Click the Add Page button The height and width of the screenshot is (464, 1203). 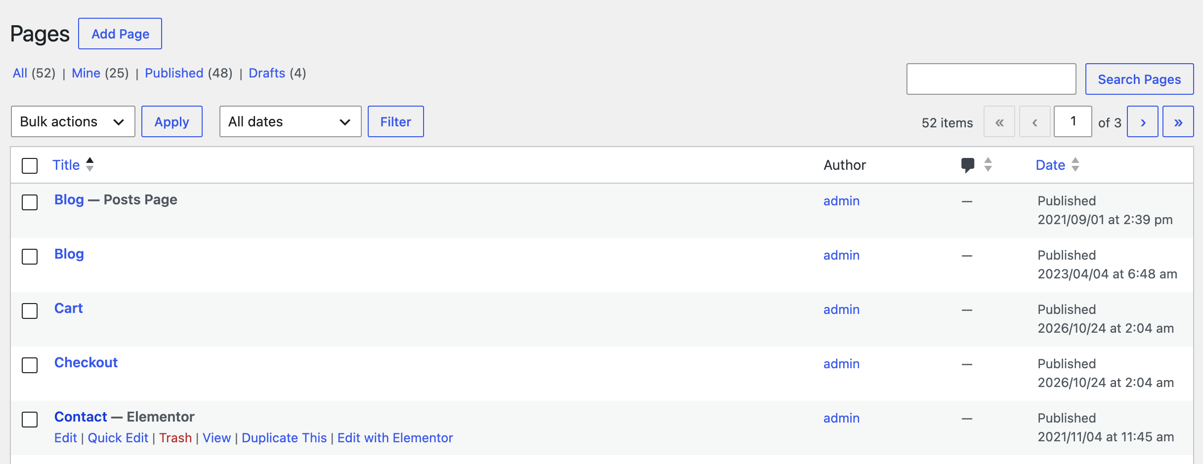(120, 34)
